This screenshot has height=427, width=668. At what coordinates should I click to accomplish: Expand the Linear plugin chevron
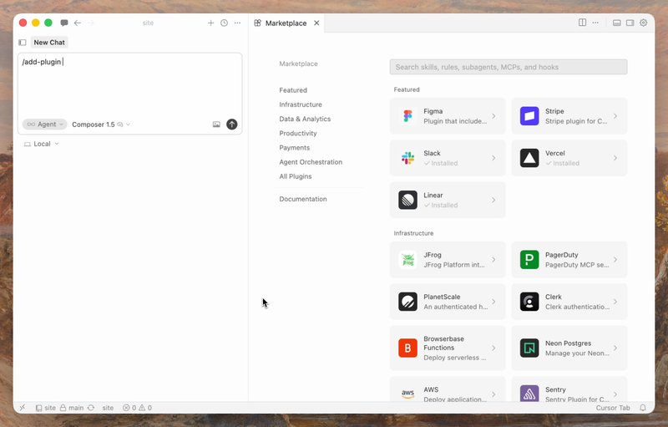tap(493, 200)
